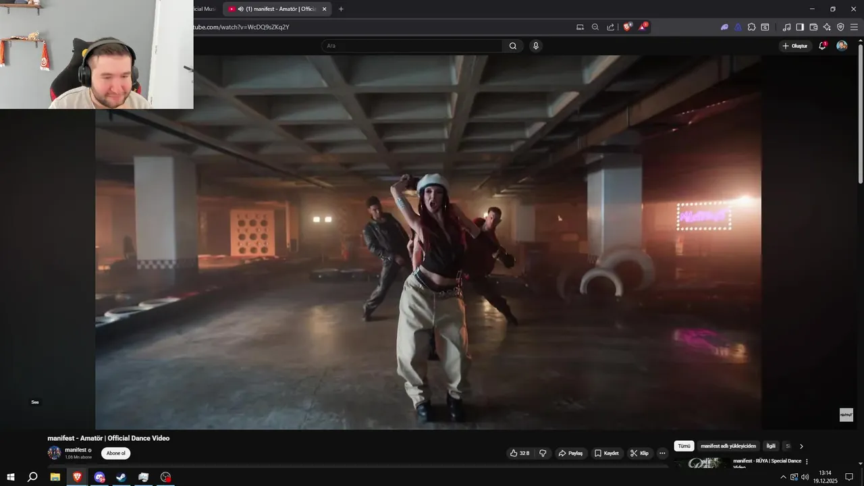Open Brave Leo AI sparkle icon

click(827, 27)
